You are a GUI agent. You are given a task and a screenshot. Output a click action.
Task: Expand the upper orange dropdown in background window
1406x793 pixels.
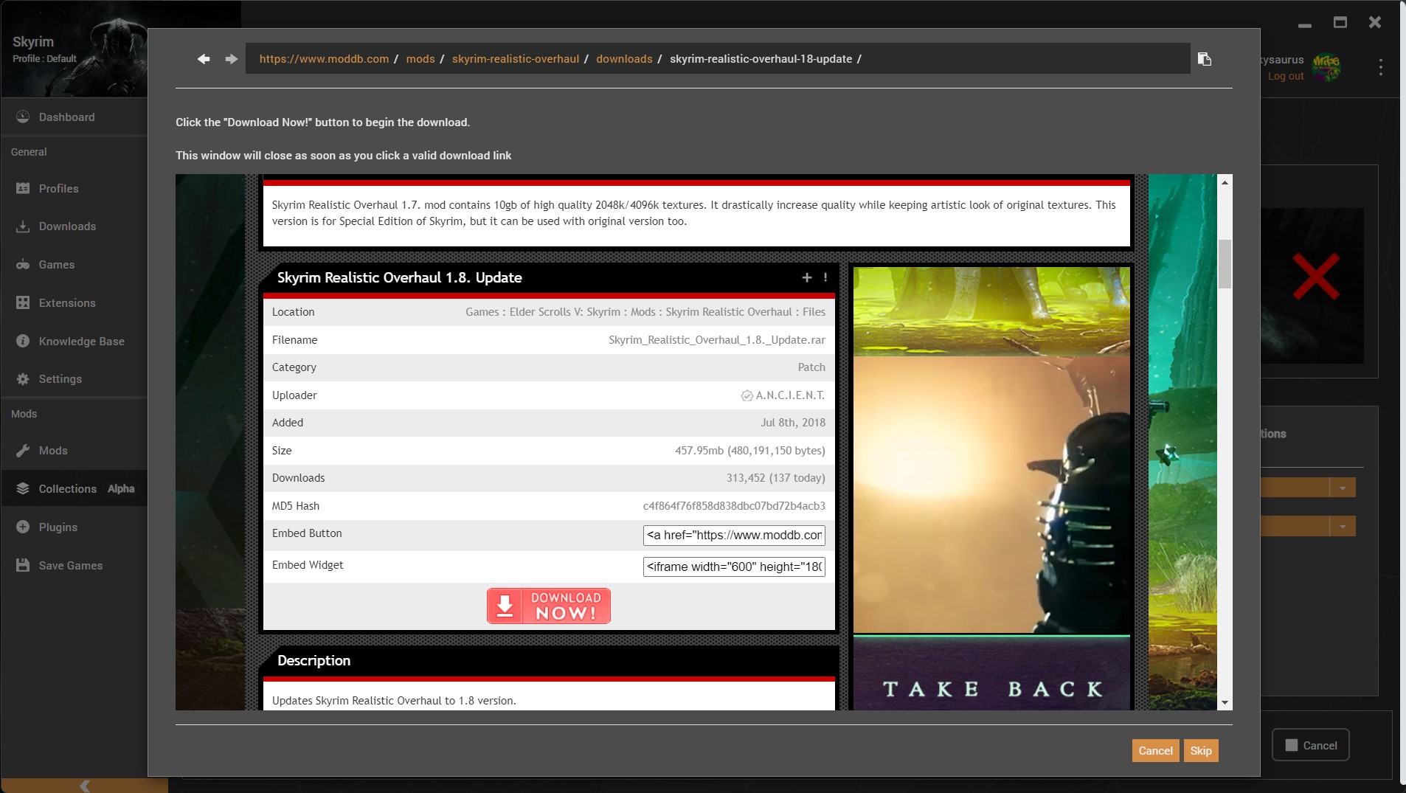coord(1343,488)
